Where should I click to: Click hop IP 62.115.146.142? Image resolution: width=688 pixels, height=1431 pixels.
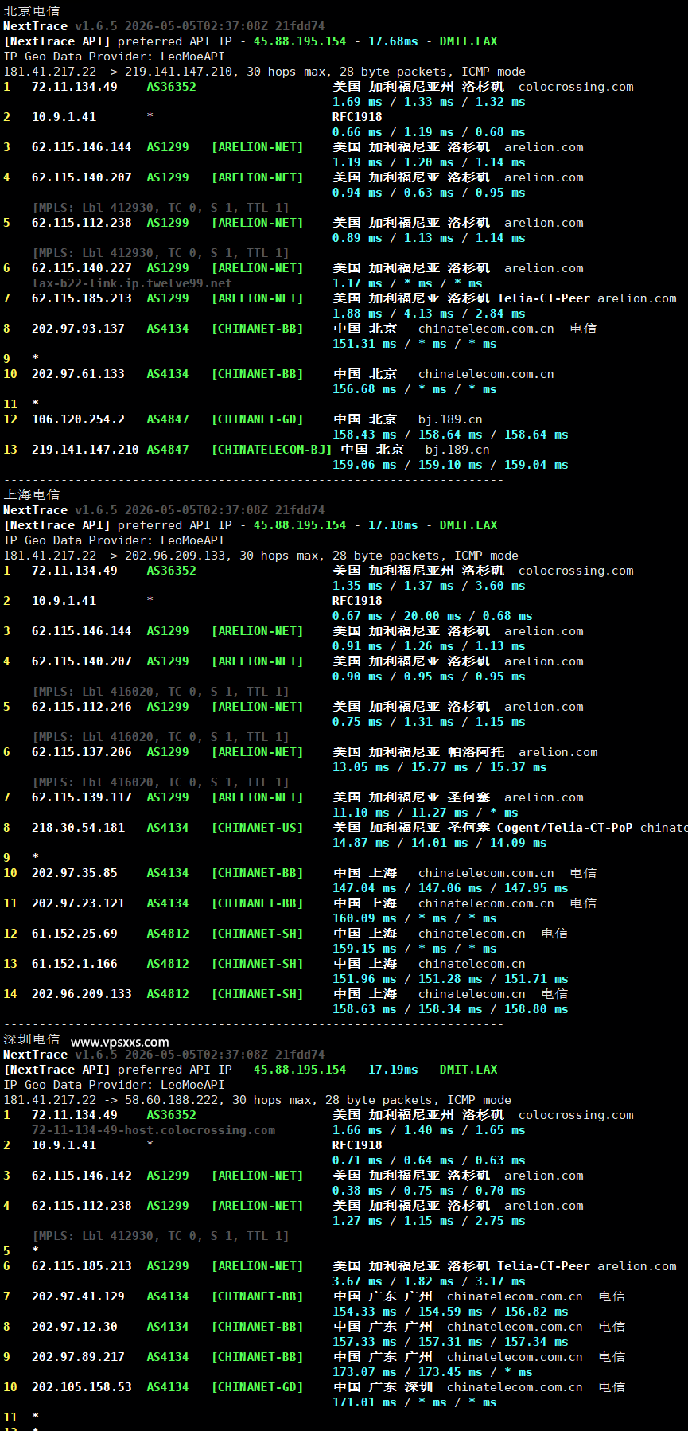[x=82, y=1176]
